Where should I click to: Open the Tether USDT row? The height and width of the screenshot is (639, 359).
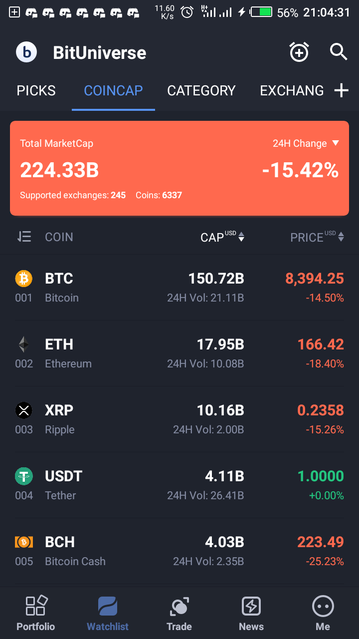pos(179,485)
